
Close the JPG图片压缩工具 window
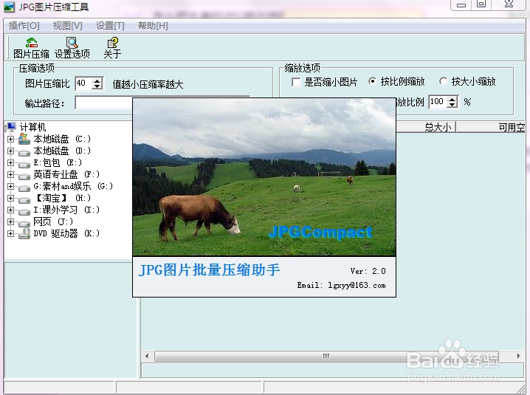(509, 4)
